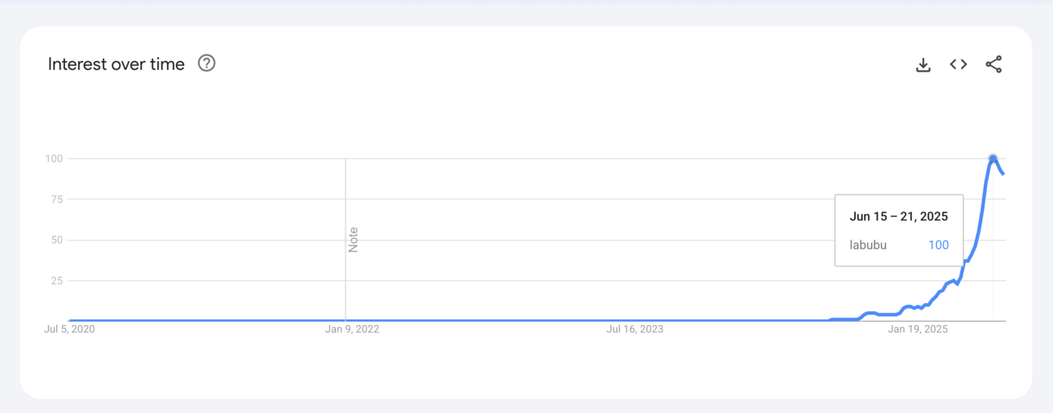
Task: Click the 25 y-axis label
Action: click(x=57, y=281)
